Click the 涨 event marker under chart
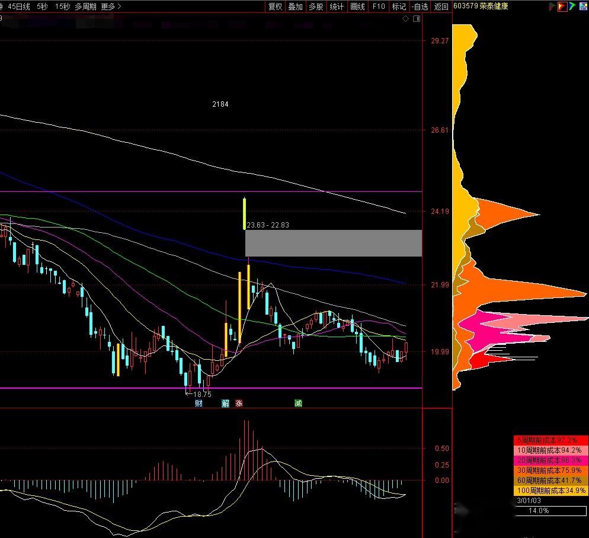This screenshot has width=589, height=538. click(239, 404)
